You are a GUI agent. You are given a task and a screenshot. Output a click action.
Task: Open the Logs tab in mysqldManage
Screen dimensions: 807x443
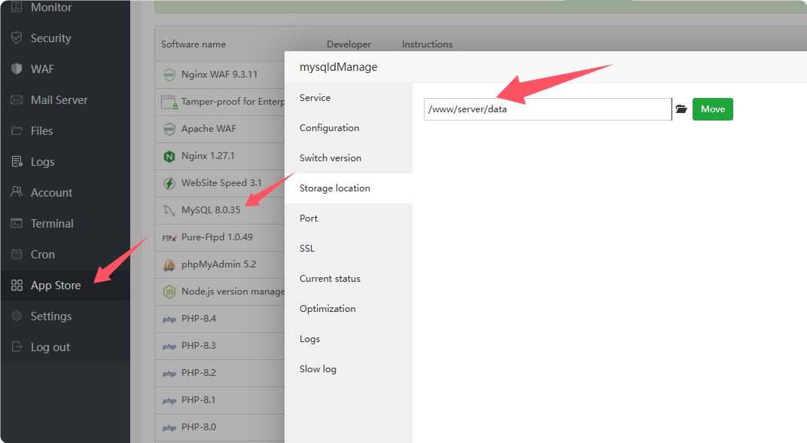[349, 339]
